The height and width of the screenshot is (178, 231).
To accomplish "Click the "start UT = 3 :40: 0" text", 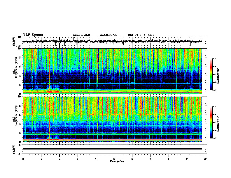I will pyautogui.click(x=141, y=35).
